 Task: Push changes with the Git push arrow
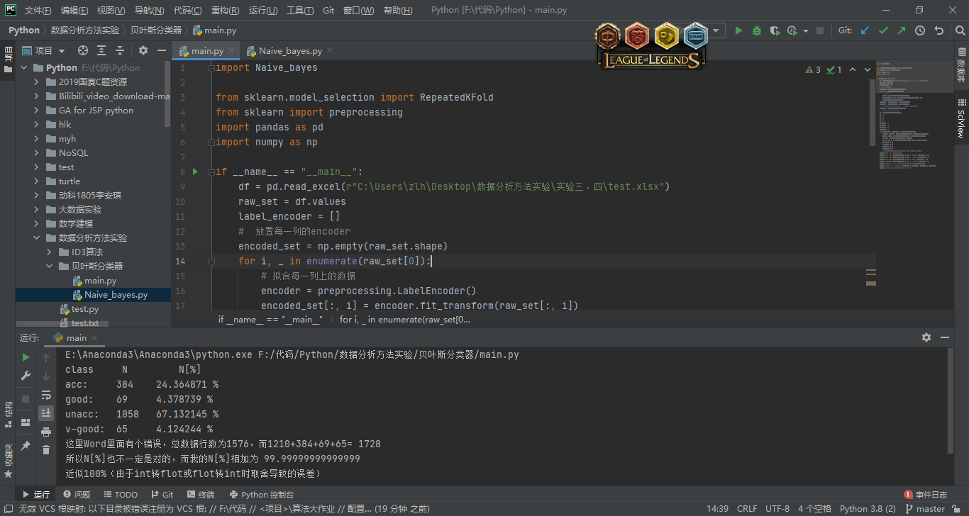tap(901, 30)
